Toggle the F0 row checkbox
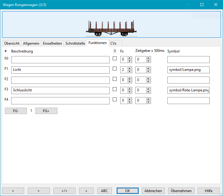This screenshot has width=223, height=196. click(115, 58)
